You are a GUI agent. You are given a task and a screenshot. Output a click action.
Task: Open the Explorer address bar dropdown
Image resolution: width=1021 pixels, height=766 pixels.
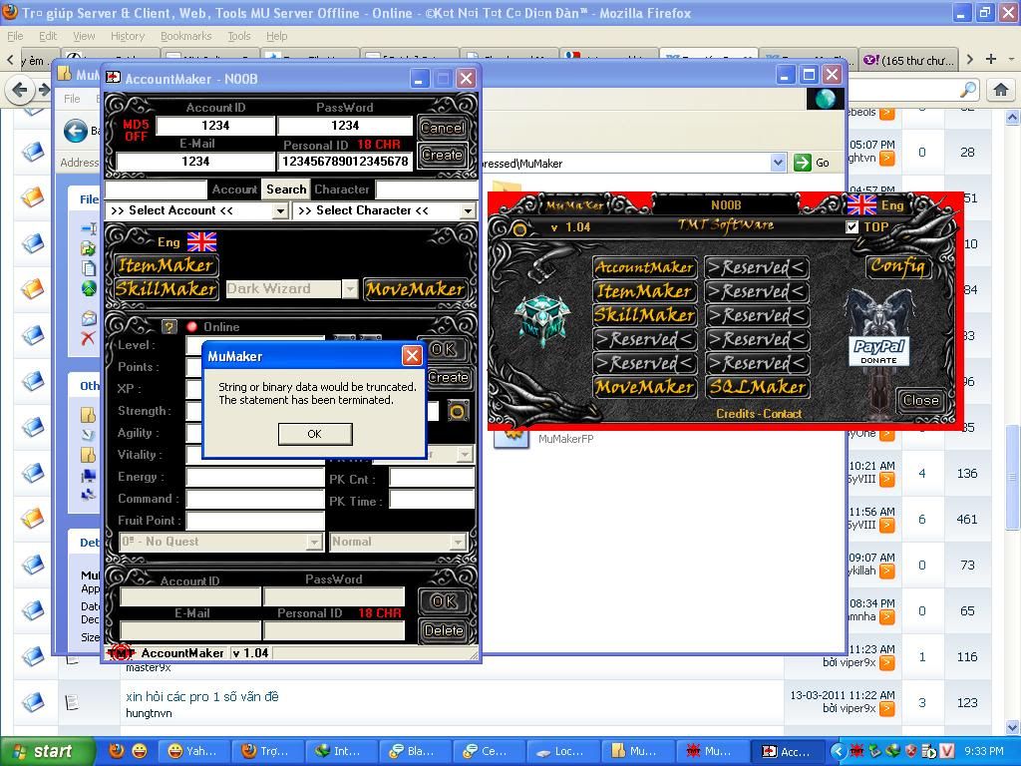click(778, 163)
